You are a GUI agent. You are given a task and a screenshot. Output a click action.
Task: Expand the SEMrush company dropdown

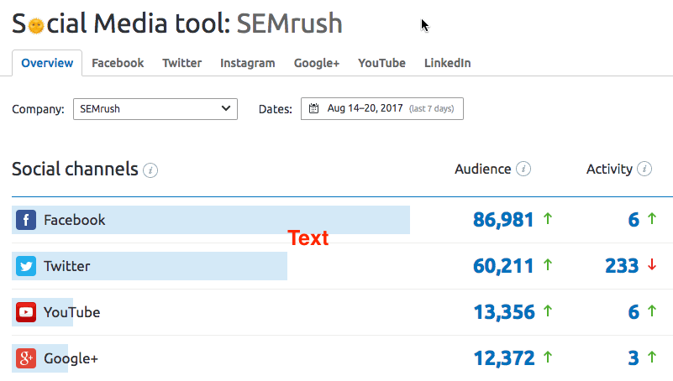click(155, 109)
